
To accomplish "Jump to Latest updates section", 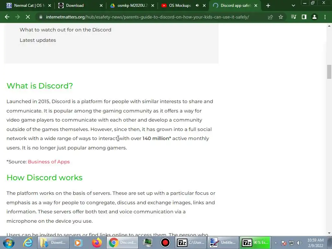I will click(38, 40).
